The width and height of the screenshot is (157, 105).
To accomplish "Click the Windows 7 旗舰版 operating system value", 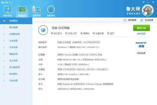I will click(x=78, y=47).
